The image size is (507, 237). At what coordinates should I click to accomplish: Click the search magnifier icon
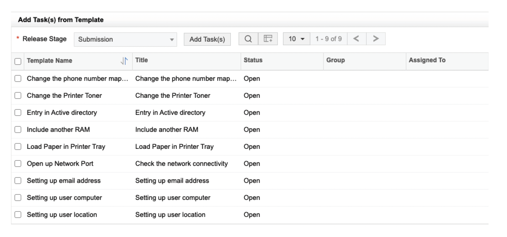click(x=248, y=39)
